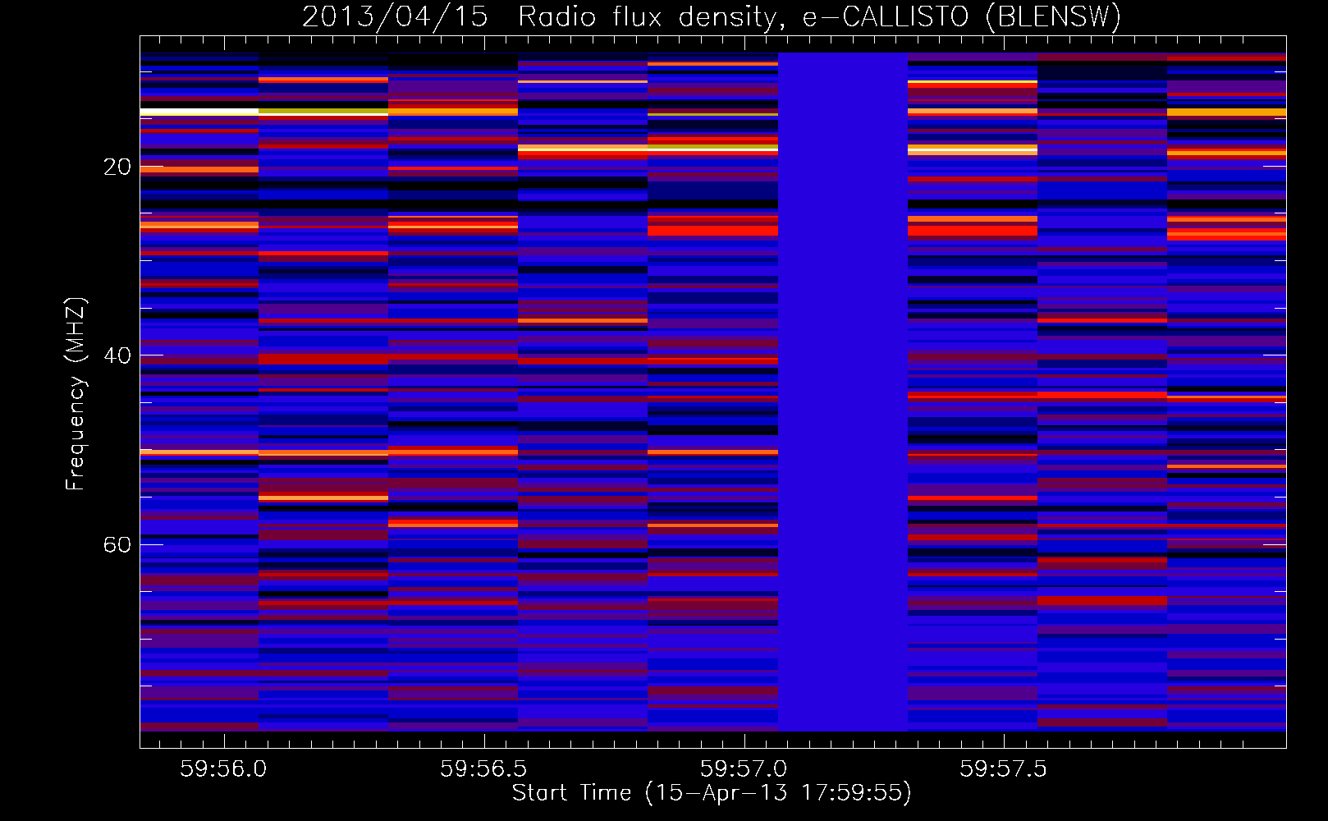Click the plot title 'Radio flux density, e-CALLISTO (BLENSW)'
The height and width of the screenshot is (821, 1328).
819,16
